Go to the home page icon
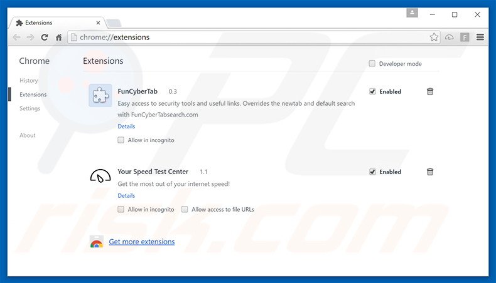496x283 pixels. point(59,38)
